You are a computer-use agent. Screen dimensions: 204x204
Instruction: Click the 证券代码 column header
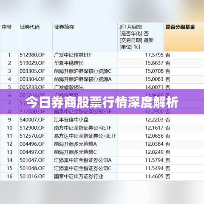pos(30,27)
